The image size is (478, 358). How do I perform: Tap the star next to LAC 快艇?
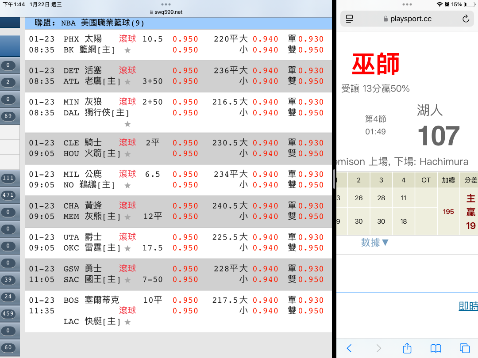pos(127,322)
